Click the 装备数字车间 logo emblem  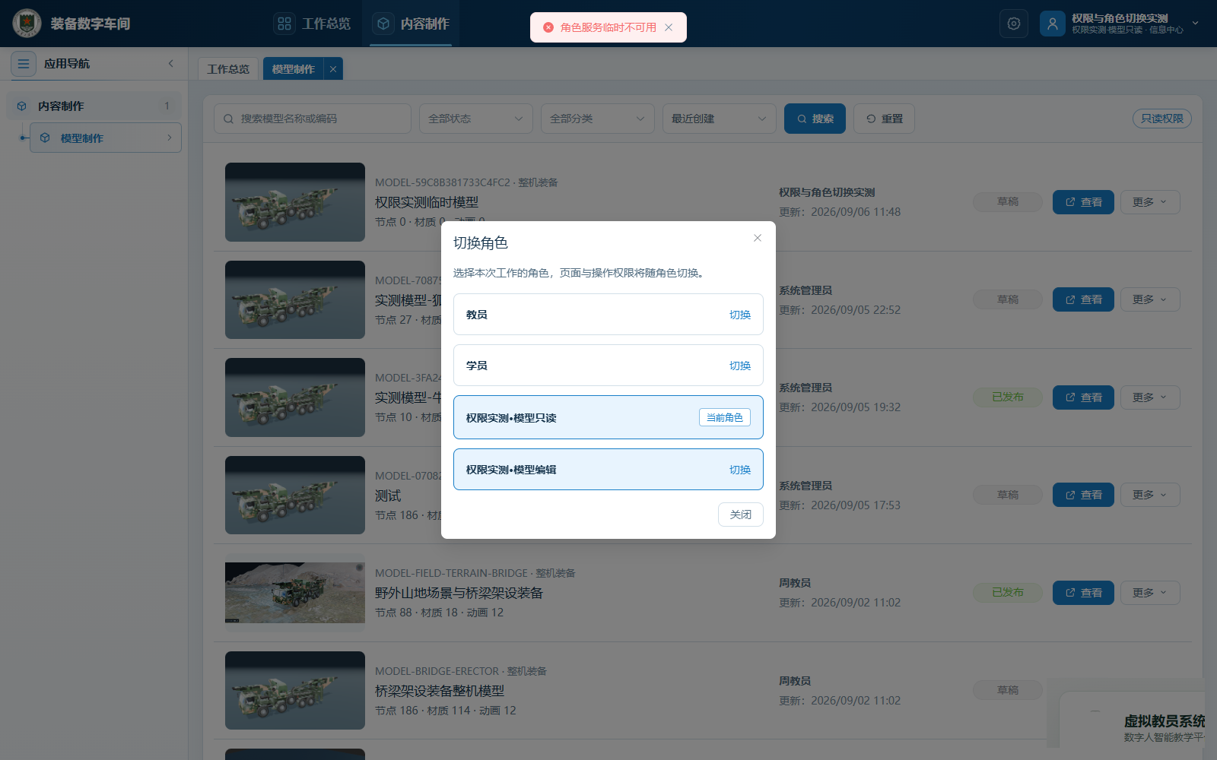27,24
